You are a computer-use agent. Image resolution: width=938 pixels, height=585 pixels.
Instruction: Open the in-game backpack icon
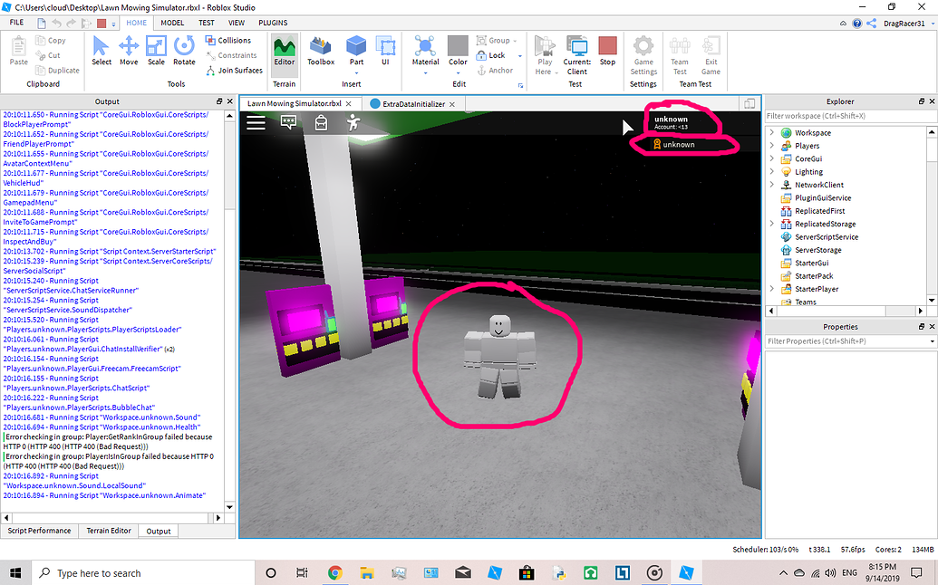point(321,122)
